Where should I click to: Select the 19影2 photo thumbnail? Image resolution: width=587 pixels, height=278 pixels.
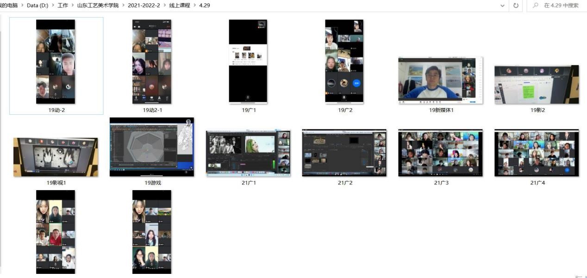tap(537, 84)
